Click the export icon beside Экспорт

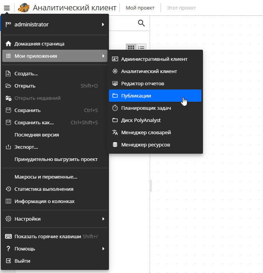pos(8,147)
